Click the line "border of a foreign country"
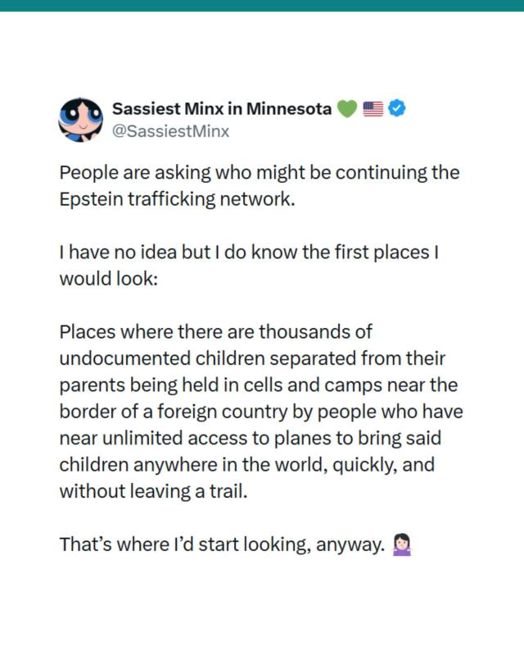This screenshot has width=524, height=656. 260,412
